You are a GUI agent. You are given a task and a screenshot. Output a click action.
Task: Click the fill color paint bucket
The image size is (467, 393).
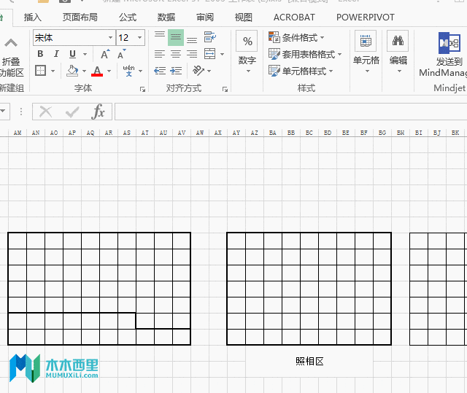pos(72,71)
